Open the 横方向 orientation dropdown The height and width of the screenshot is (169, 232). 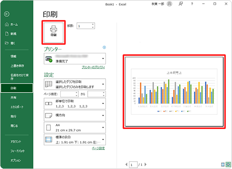tap(75, 115)
